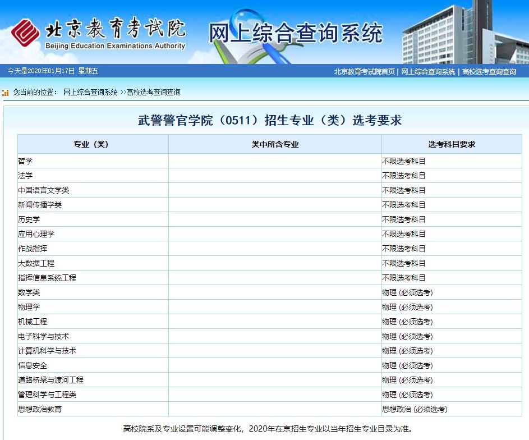Select the 机械工程 cell
This screenshot has width=529, height=440.
click(x=93, y=322)
